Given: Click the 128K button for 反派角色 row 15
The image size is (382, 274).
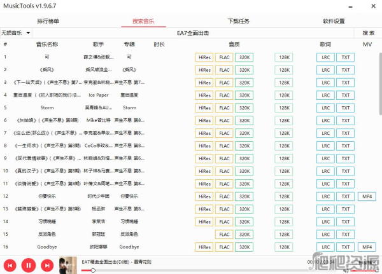Looking at the screenshot, I should [284, 234].
